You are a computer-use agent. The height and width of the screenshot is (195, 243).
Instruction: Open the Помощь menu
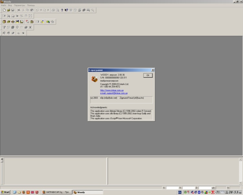(x=31, y=6)
